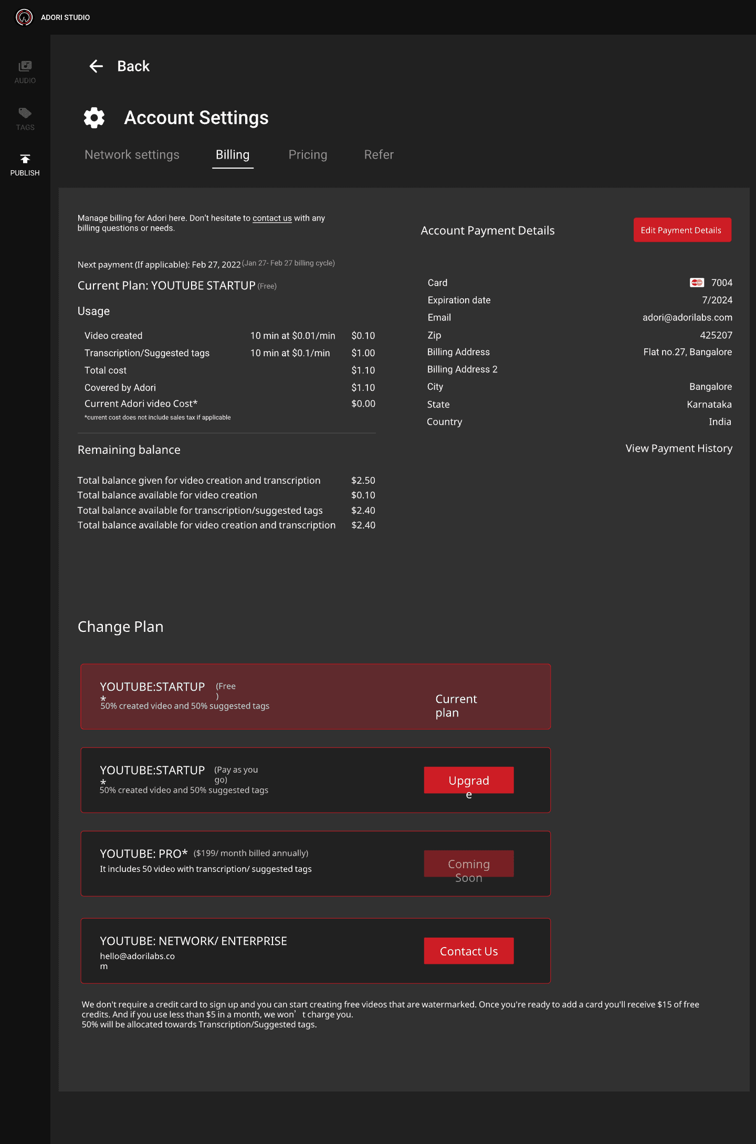Image resolution: width=756 pixels, height=1144 pixels.
Task: Click the Current Adori video Cost label
Action: tap(141, 403)
